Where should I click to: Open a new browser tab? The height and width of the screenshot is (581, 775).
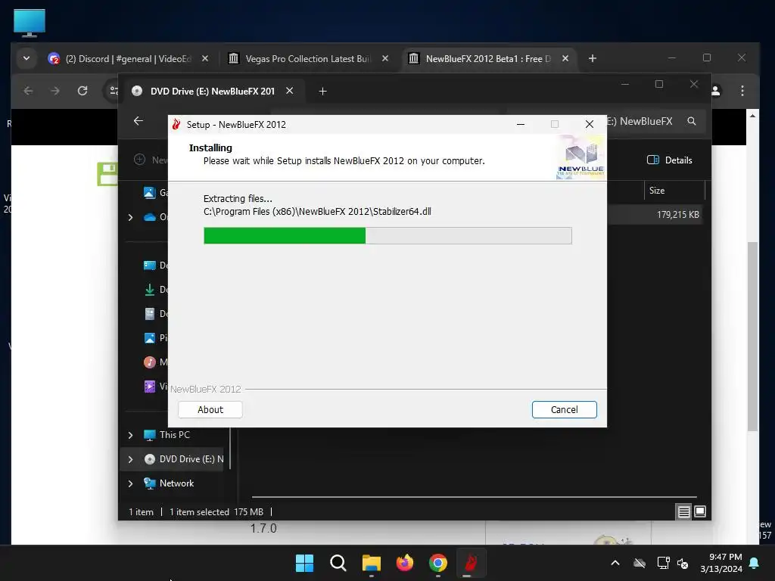tap(592, 59)
